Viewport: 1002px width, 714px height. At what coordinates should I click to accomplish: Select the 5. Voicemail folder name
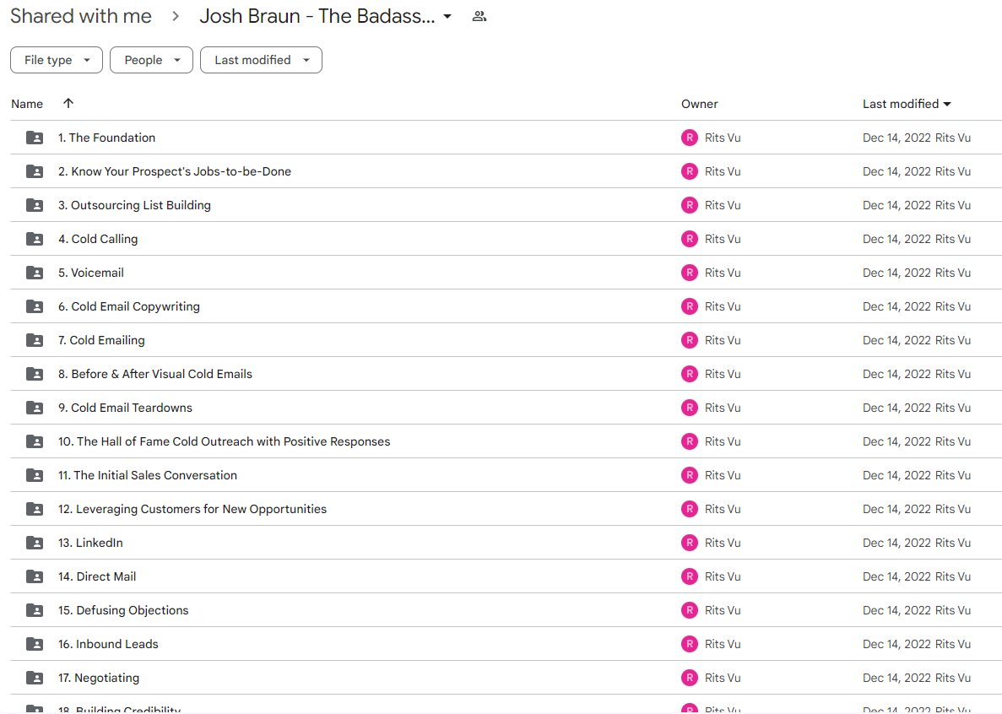pyautogui.click(x=90, y=273)
